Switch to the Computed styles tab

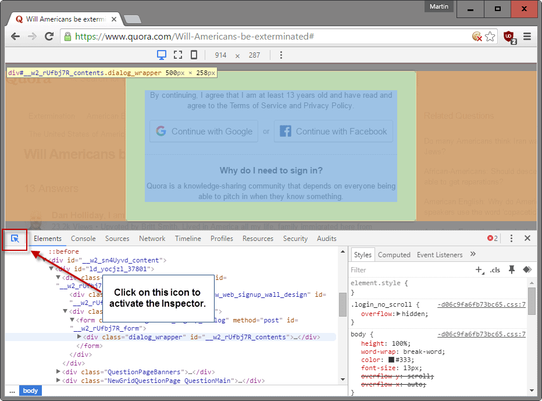(x=394, y=254)
